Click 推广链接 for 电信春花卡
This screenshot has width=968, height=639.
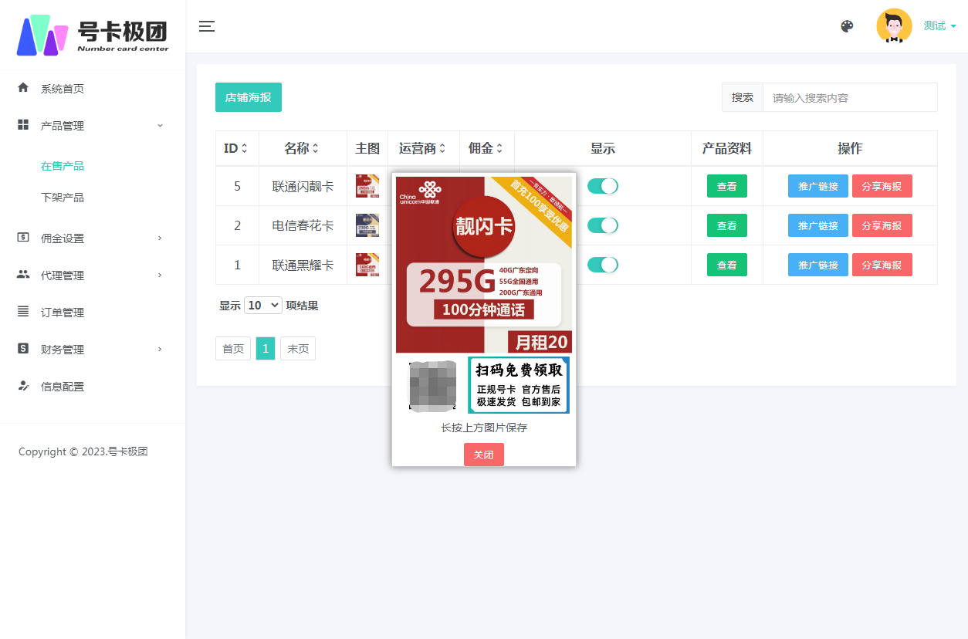click(818, 225)
